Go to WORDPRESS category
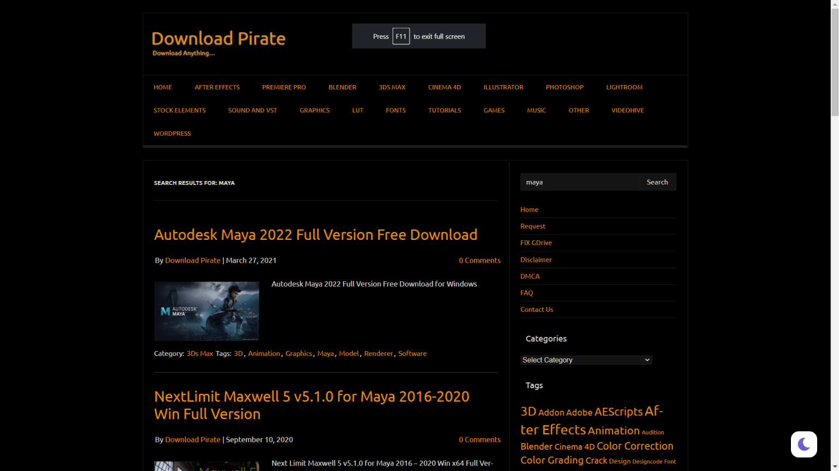The image size is (839, 471). pyautogui.click(x=172, y=134)
